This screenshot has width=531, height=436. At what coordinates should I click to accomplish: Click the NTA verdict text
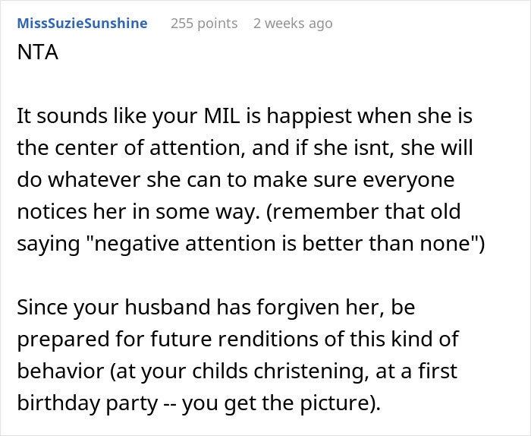[36, 55]
